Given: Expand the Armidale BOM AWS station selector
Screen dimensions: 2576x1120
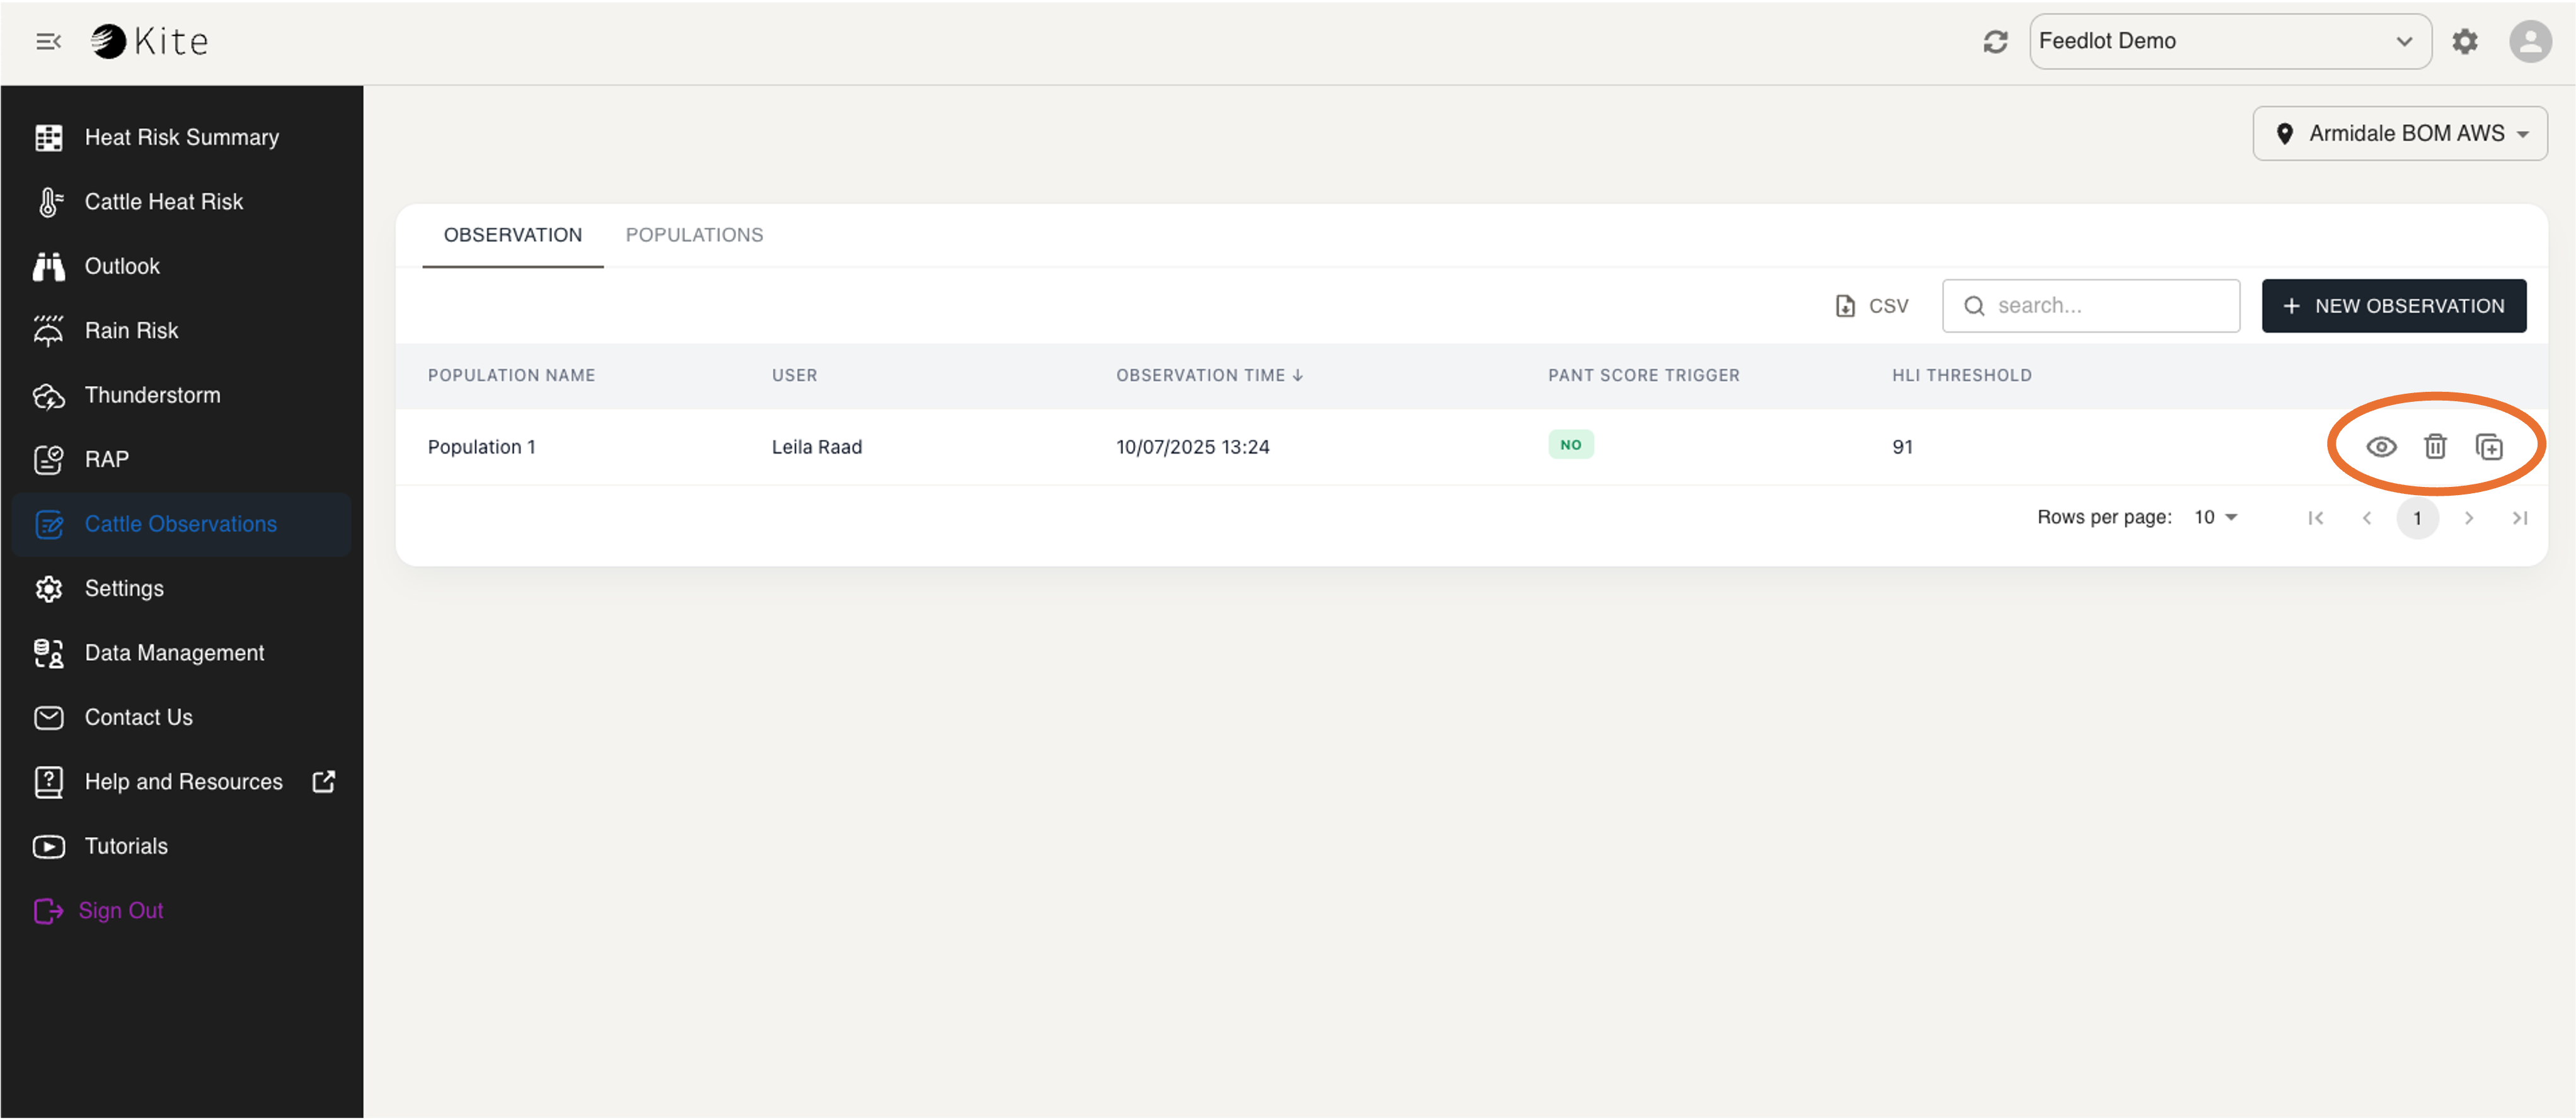Looking at the screenshot, I should click(2399, 133).
